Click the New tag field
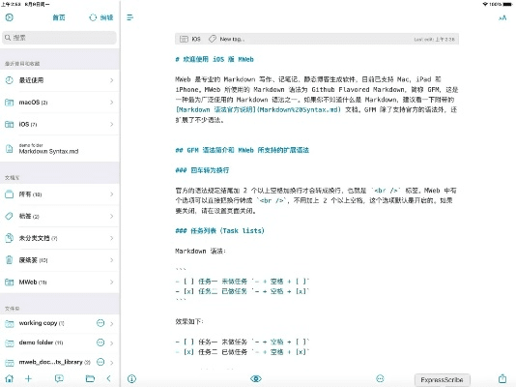The height and width of the screenshot is (387, 516). [232, 40]
